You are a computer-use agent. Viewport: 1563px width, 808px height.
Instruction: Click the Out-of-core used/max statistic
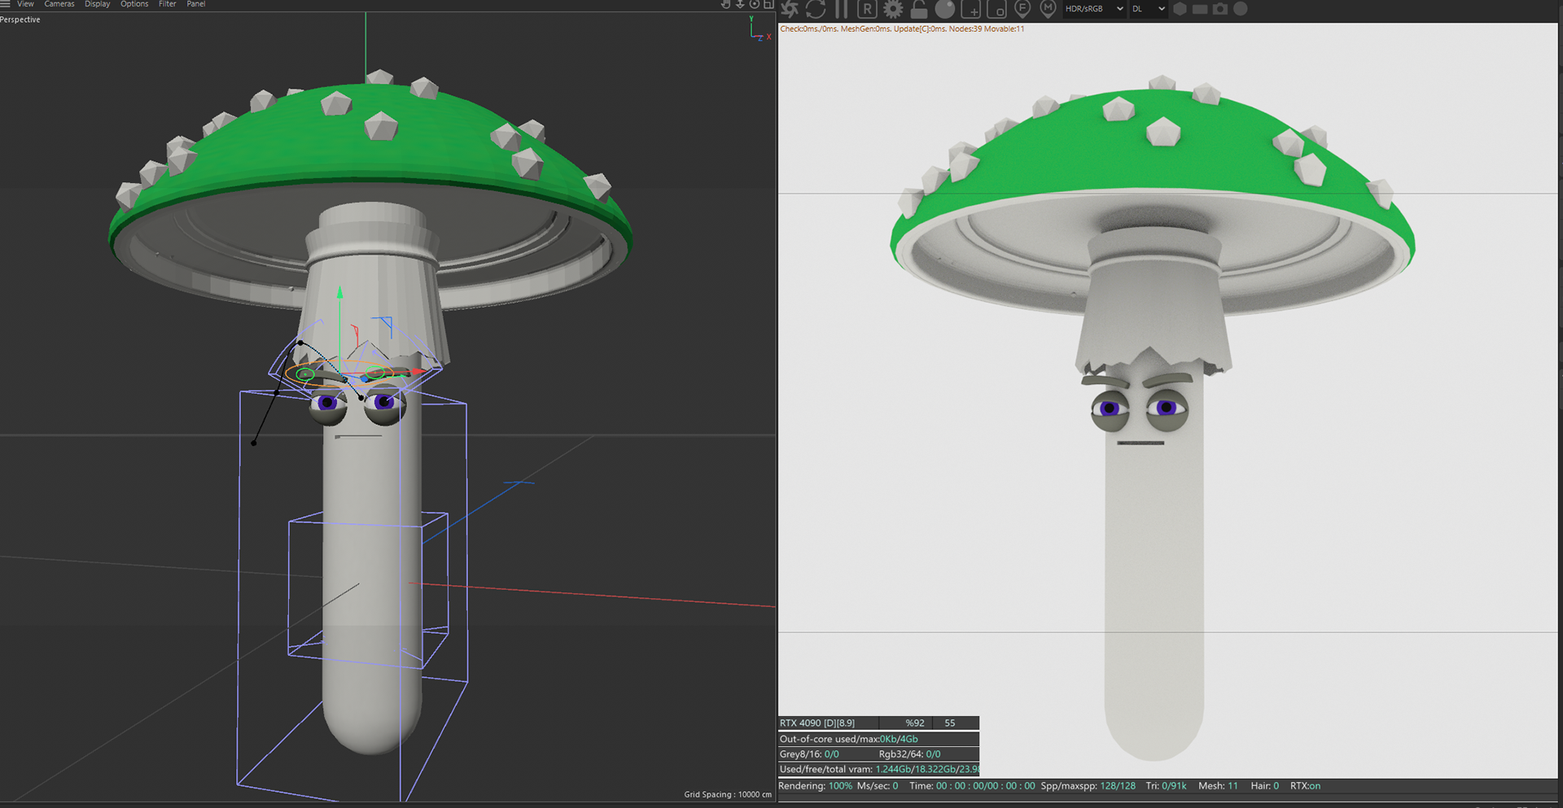(848, 739)
